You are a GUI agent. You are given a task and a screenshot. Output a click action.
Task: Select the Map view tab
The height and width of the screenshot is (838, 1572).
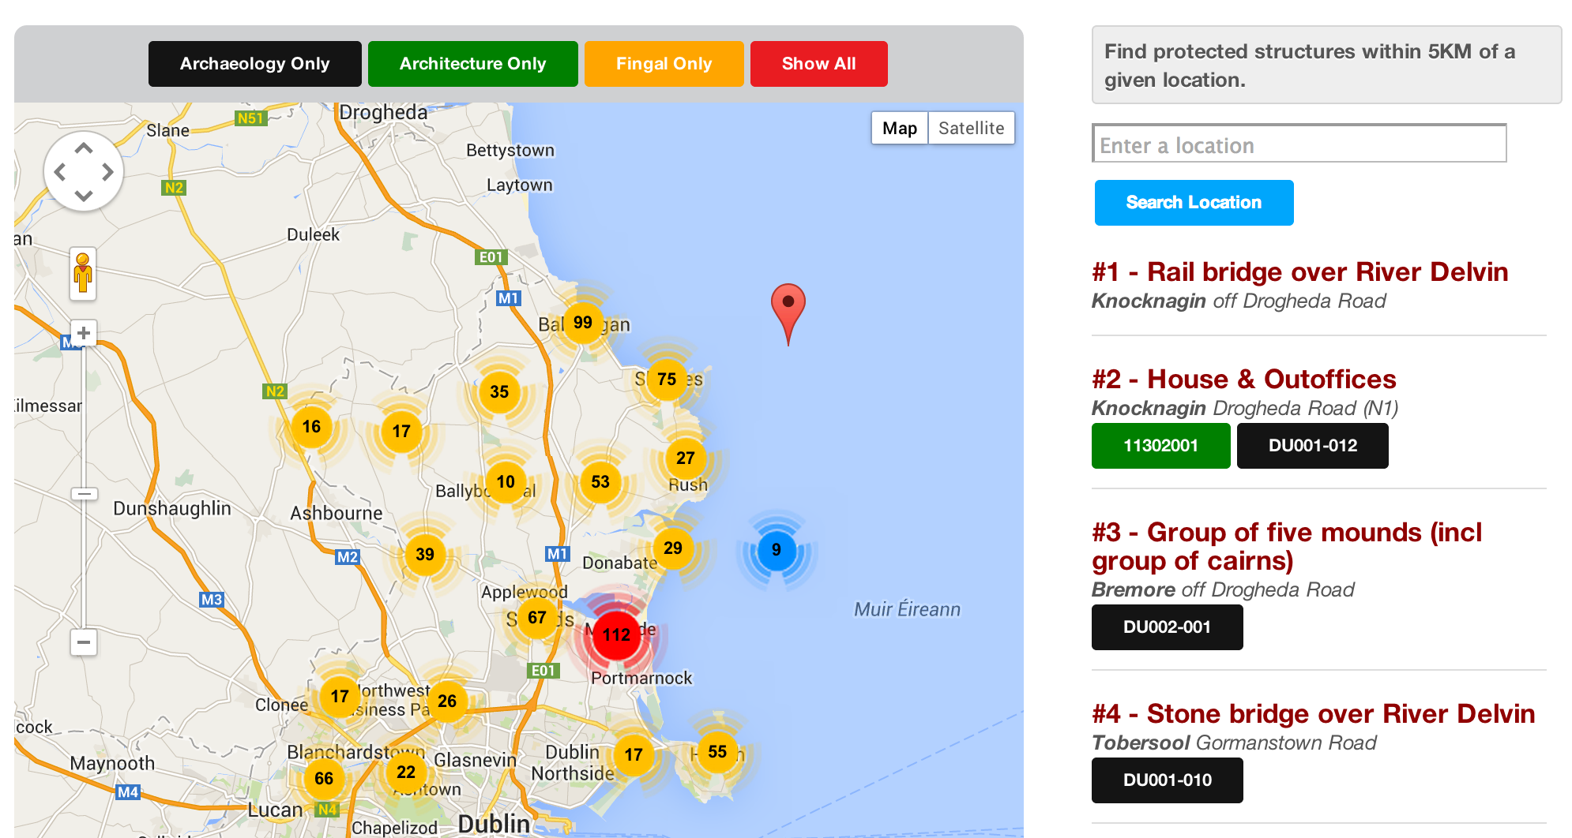pyautogui.click(x=899, y=128)
